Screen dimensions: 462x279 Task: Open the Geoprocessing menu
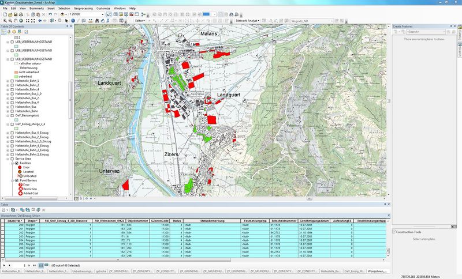(83, 9)
